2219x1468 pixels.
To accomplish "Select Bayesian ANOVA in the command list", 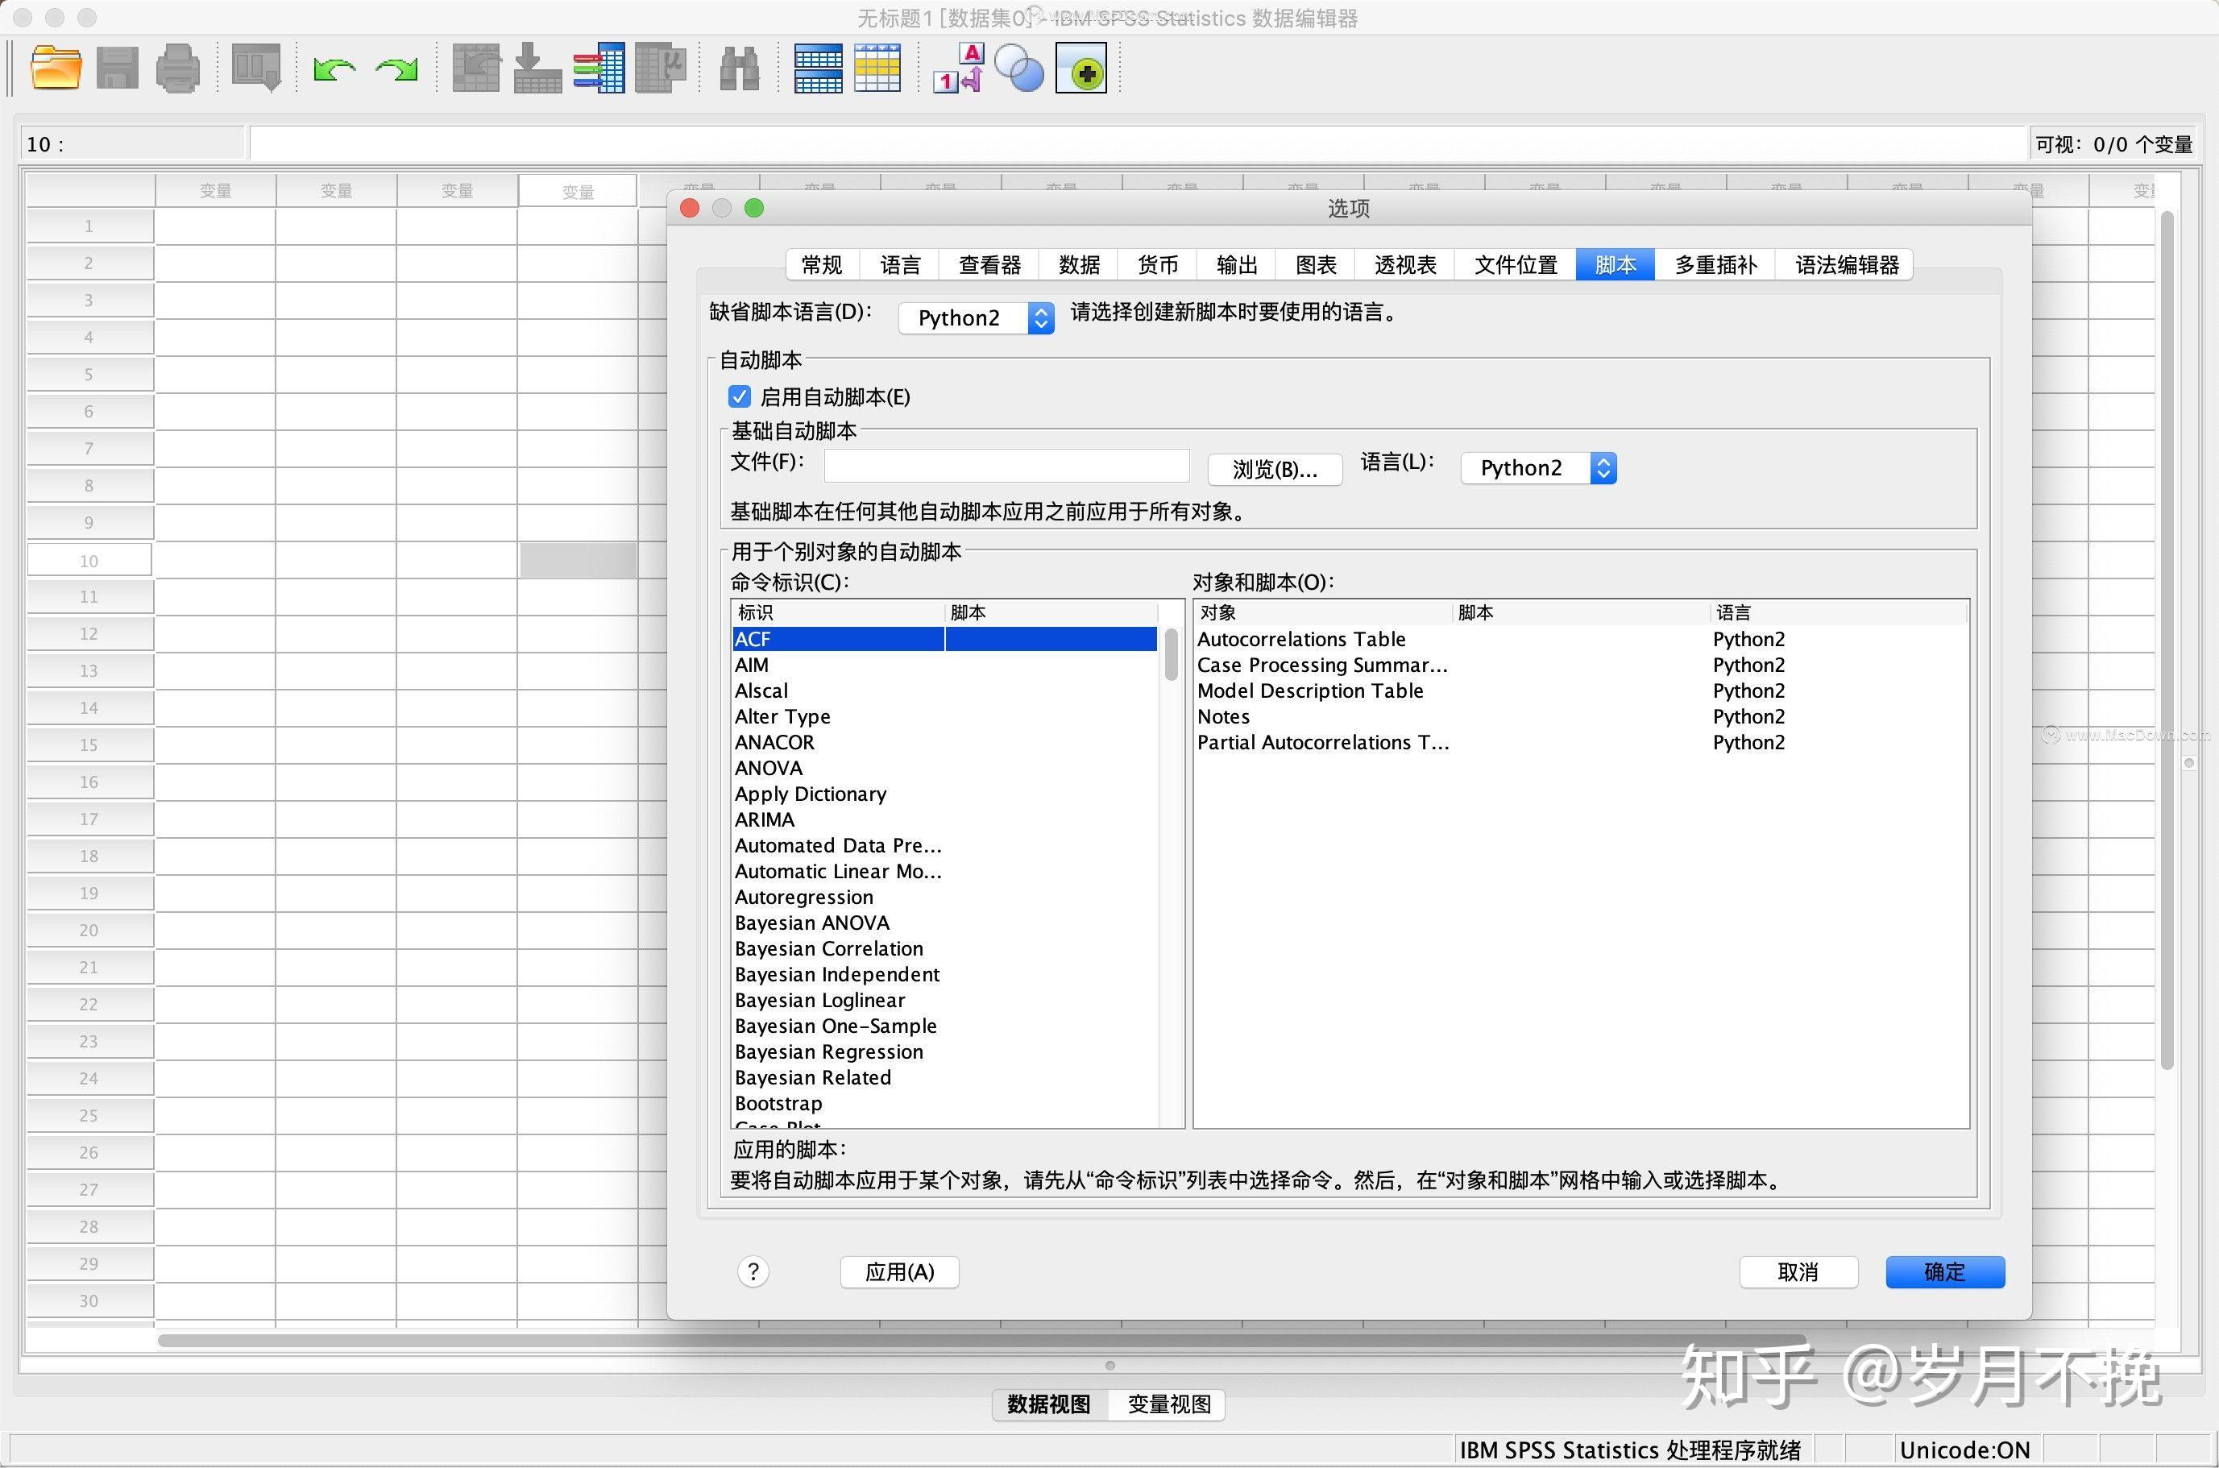I will tap(811, 923).
